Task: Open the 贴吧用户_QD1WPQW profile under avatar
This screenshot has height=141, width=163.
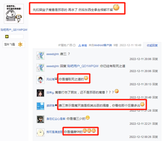Action: click(x=14, y=30)
